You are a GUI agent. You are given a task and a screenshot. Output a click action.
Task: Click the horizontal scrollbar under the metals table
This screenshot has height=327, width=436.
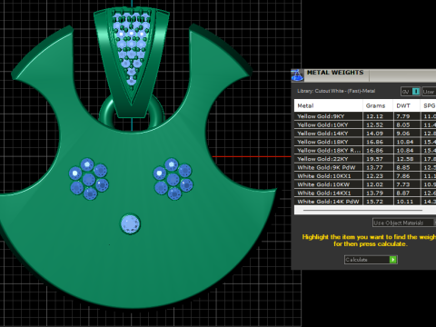362,210
